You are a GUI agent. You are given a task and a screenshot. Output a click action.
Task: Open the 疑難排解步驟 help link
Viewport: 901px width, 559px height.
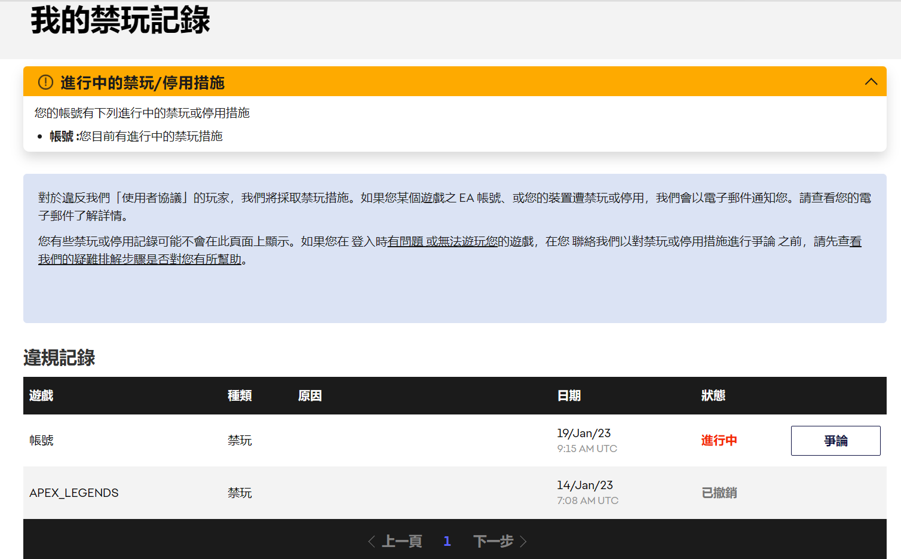(140, 259)
